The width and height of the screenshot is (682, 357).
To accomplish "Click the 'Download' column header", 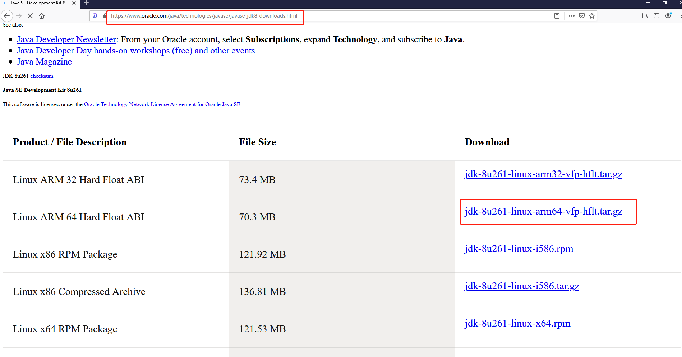I will 487,142.
